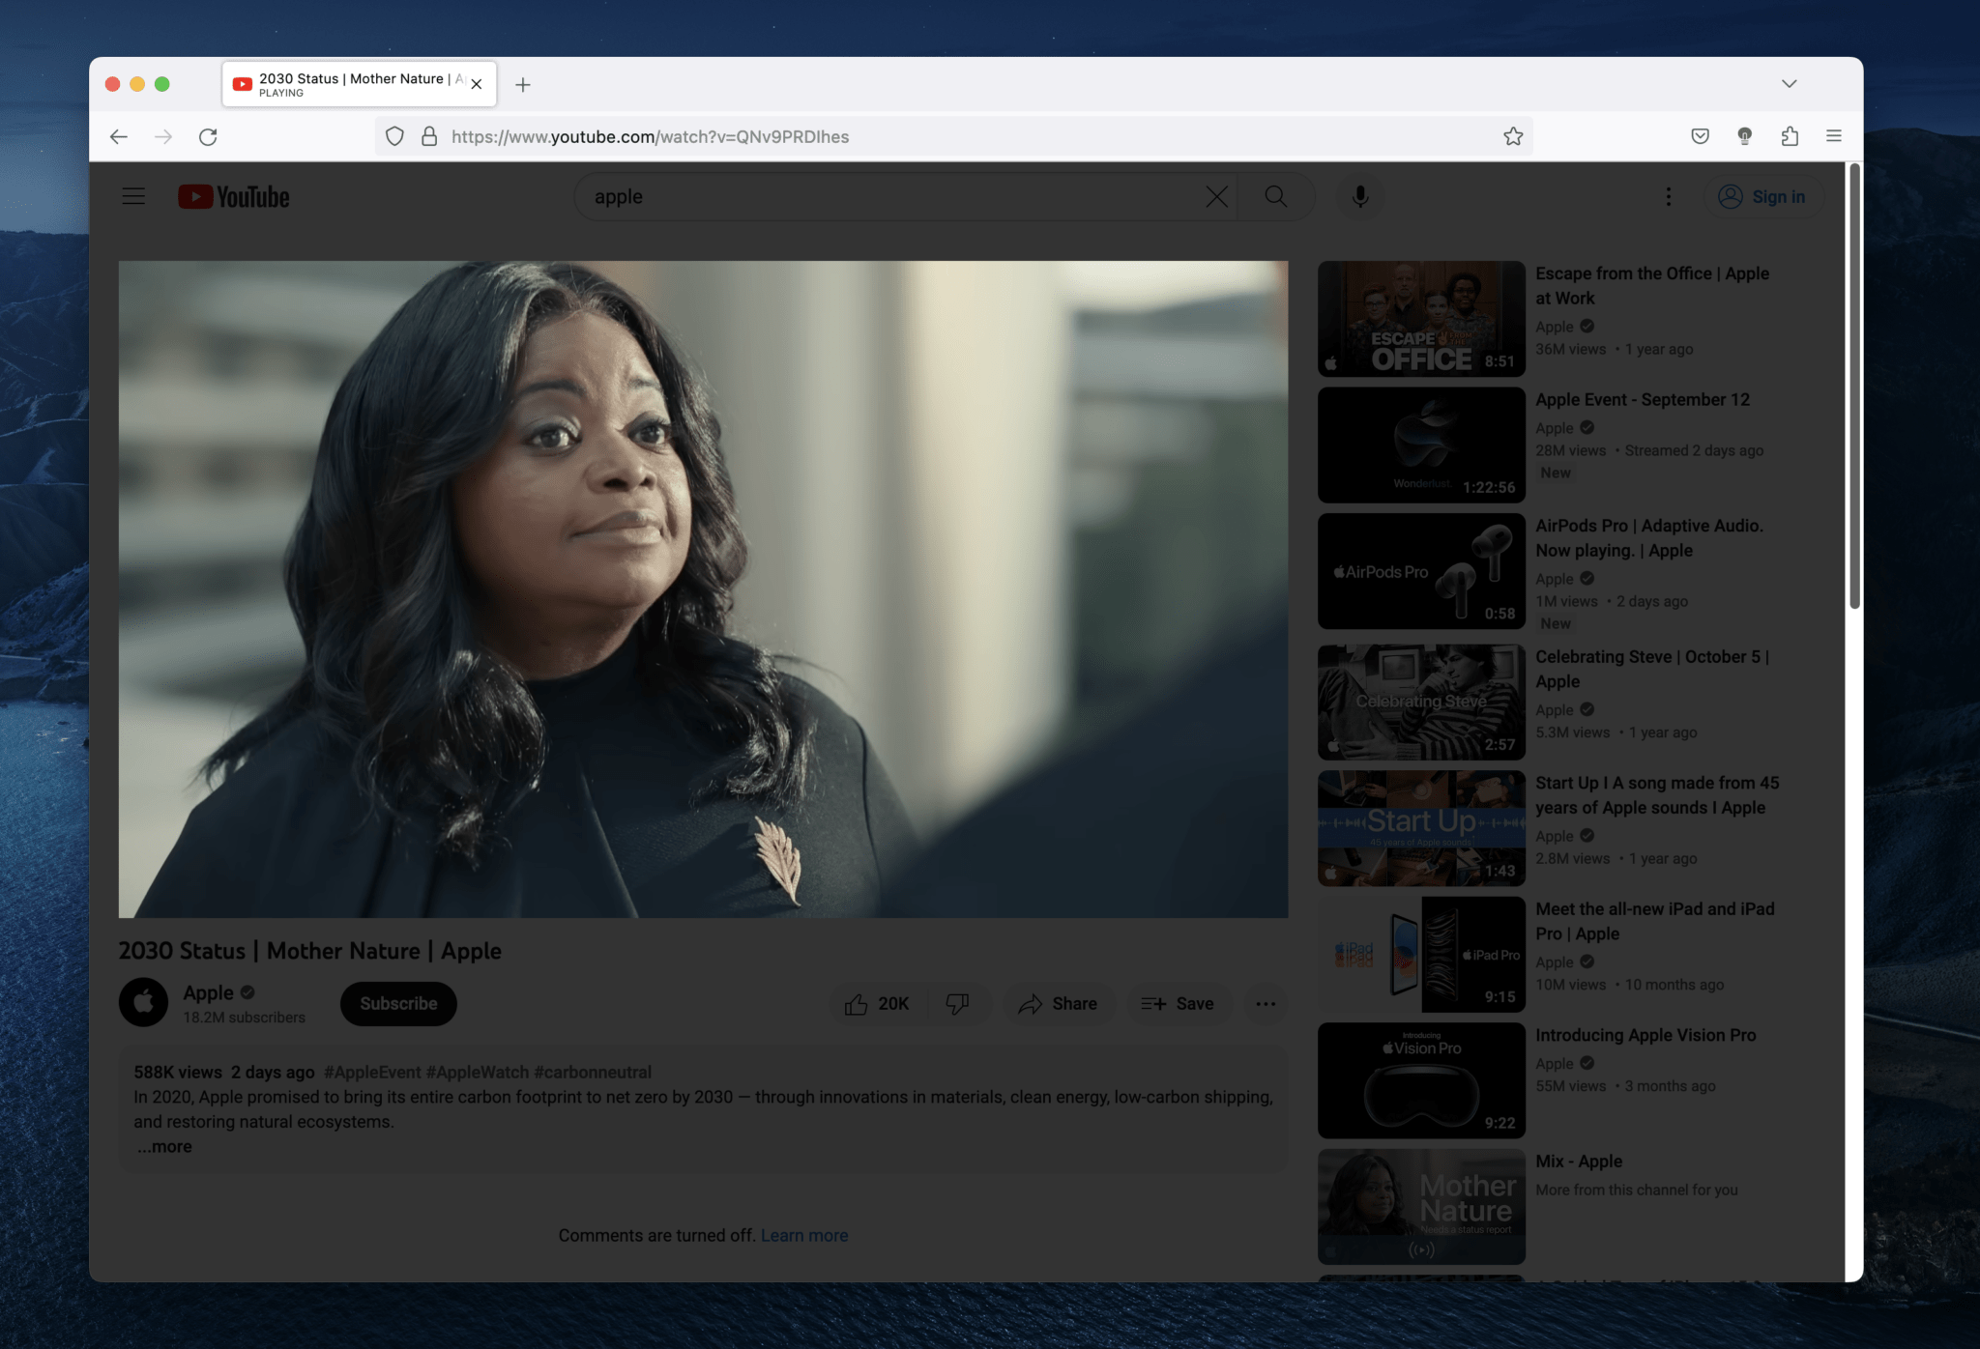This screenshot has width=1980, height=1349.
Task: Open the YouTube settings kebab near Sign in
Action: (x=1668, y=196)
